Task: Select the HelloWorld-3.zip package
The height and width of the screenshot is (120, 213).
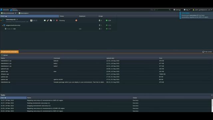Action: [106, 61]
